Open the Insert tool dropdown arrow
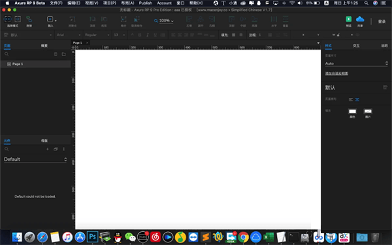Screen dimensions: 392x245 click(x=56, y=20)
